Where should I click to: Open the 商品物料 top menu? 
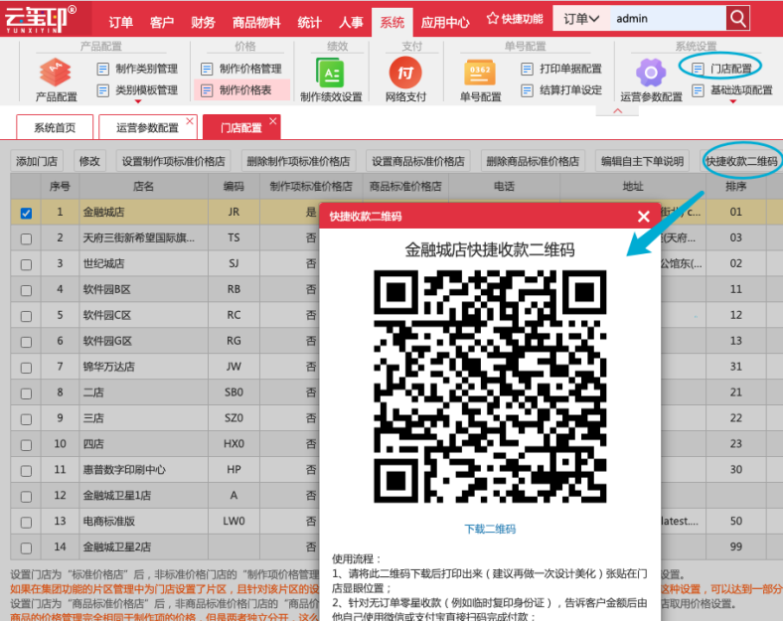pos(256,22)
